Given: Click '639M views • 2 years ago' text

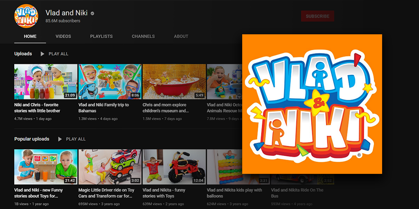Looking at the screenshot, I should tap(163, 204).
